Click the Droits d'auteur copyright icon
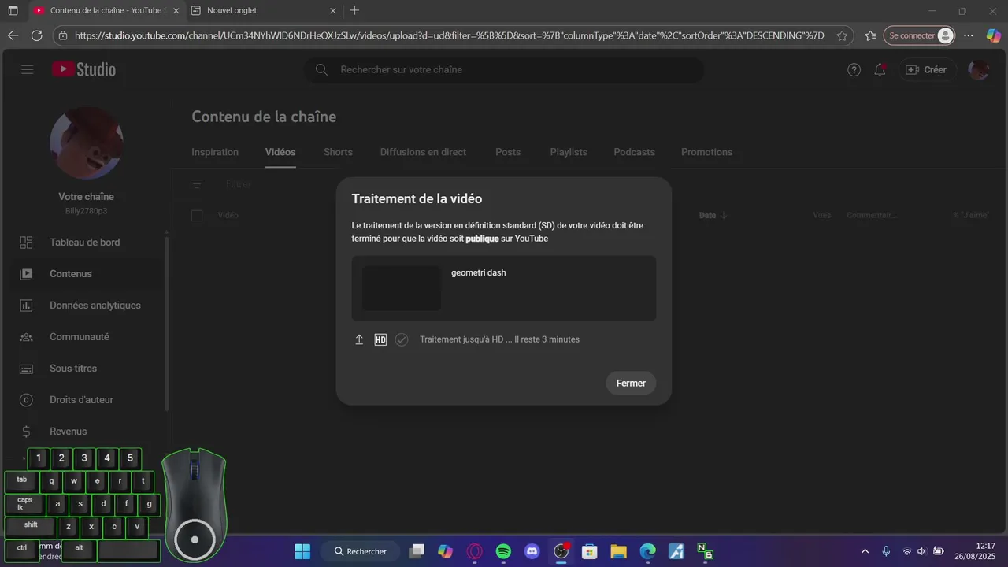 coord(26,400)
